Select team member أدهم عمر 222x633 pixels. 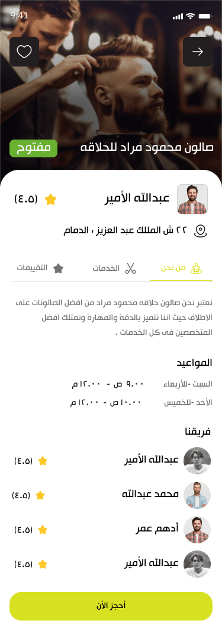click(111, 530)
